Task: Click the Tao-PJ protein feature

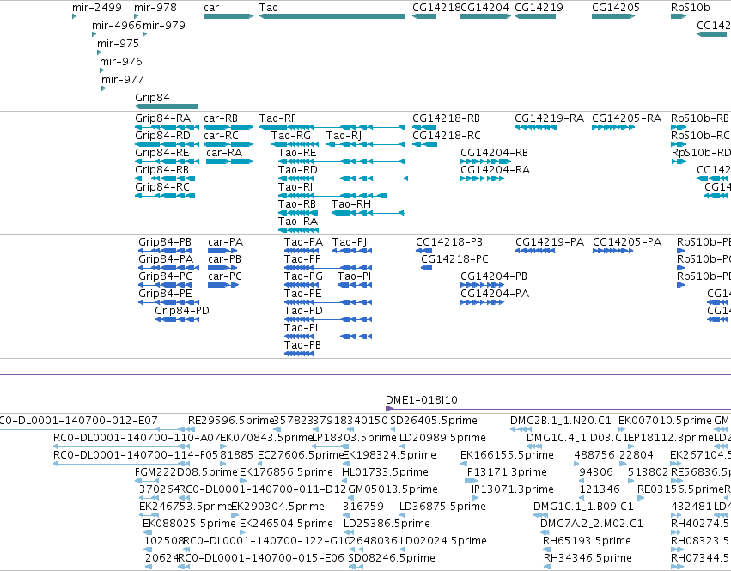Action: [x=352, y=251]
